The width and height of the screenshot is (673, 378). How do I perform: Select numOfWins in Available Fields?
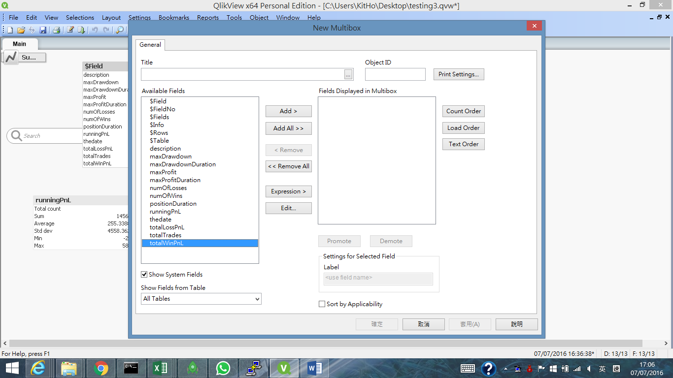point(200,196)
